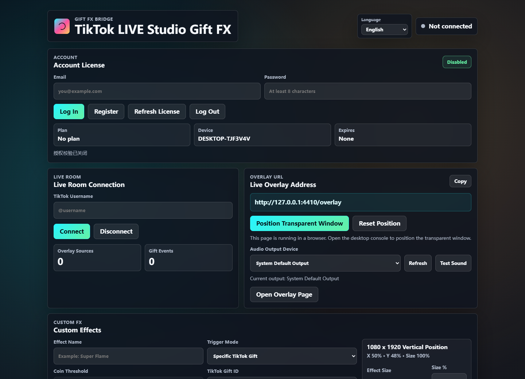Click the Gift Events counter card

188,258
